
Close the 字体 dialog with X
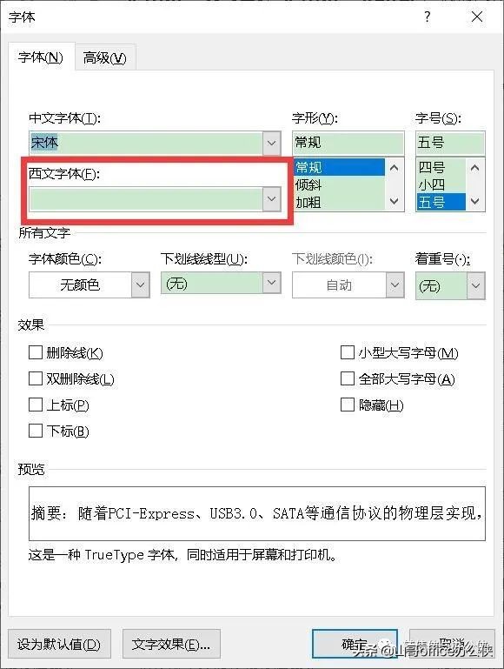477,17
